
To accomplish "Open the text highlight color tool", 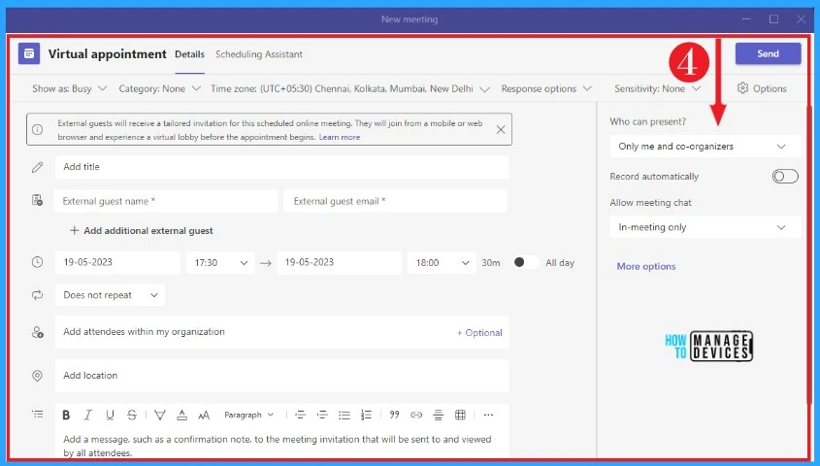I will tap(160, 415).
